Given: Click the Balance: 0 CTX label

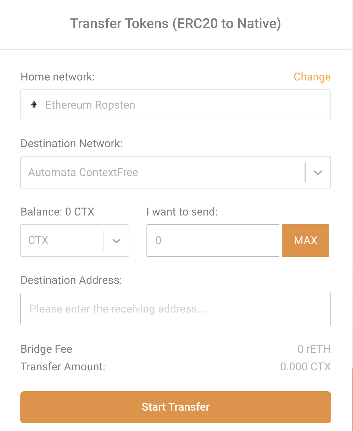Looking at the screenshot, I should click(58, 212).
